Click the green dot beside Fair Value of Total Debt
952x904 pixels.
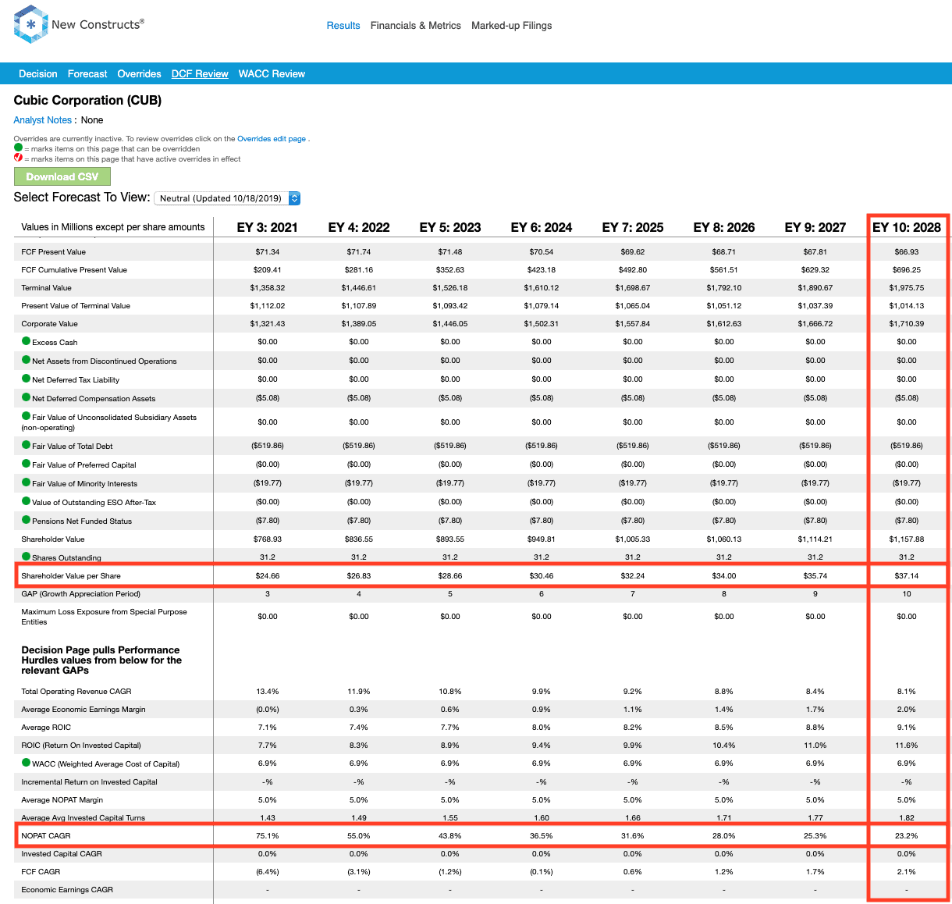pos(27,445)
